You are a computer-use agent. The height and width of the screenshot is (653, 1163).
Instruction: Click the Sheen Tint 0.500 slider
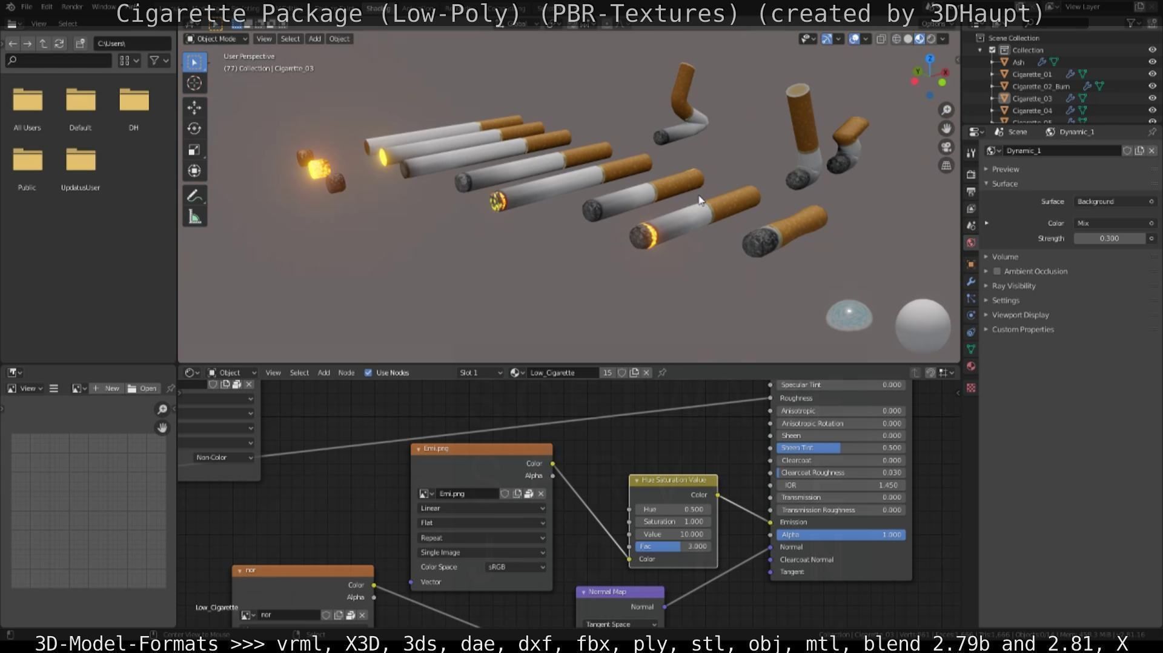pyautogui.click(x=841, y=448)
